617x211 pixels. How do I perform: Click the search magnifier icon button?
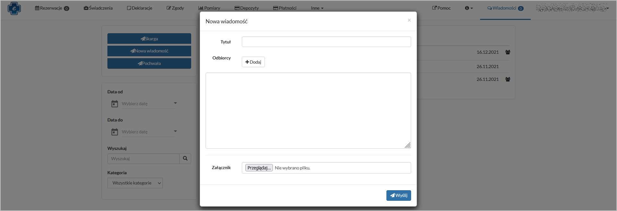pos(185,159)
